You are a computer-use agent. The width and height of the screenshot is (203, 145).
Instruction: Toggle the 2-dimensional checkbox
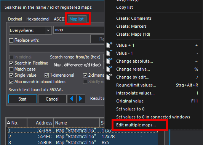tap(85, 75)
